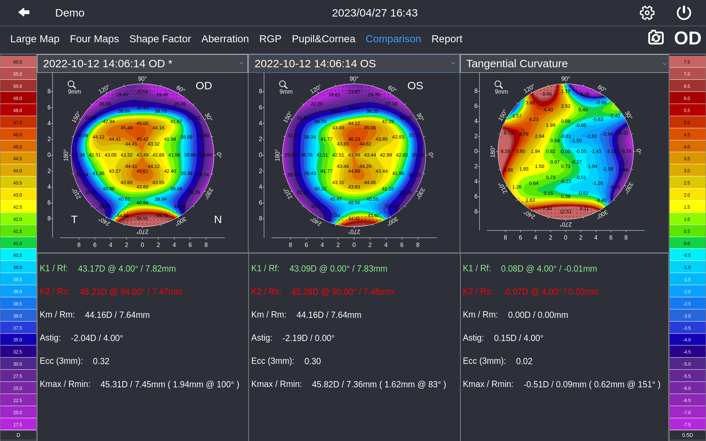
Task: Open the Tangential Curvature map type dropdown
Action: 564,64
